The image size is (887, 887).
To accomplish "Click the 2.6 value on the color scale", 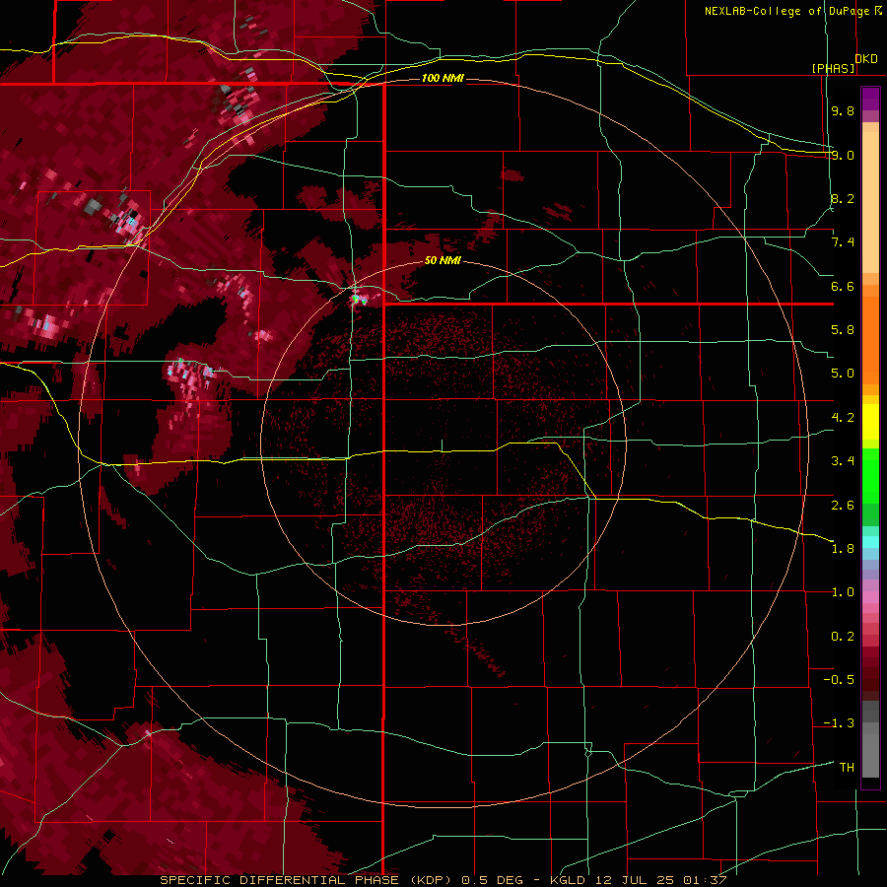I will (843, 506).
